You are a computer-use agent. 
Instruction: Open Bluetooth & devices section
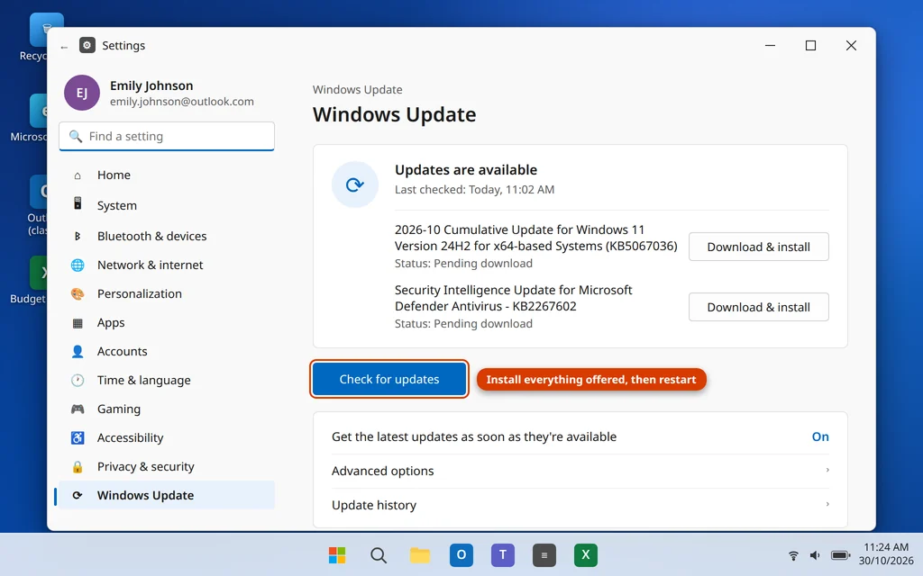click(x=167, y=237)
